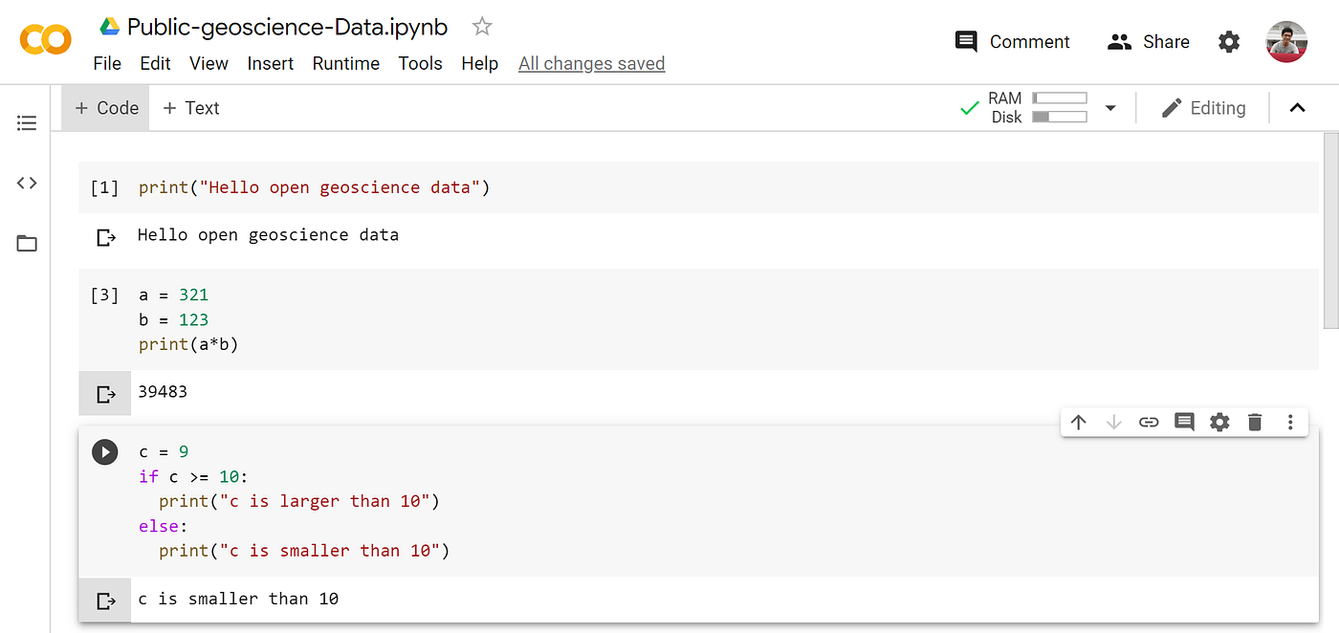
Task: Click the Comment button label
Action: click(1029, 42)
